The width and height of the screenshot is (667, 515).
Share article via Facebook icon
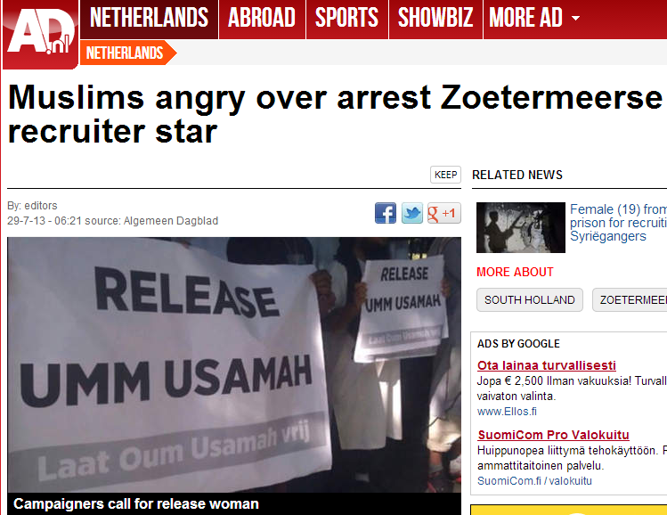point(386,213)
